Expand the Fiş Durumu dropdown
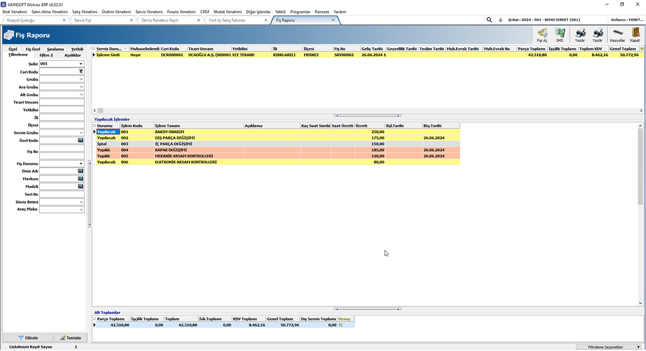Image resolution: width=646 pixels, height=351 pixels. click(81, 163)
